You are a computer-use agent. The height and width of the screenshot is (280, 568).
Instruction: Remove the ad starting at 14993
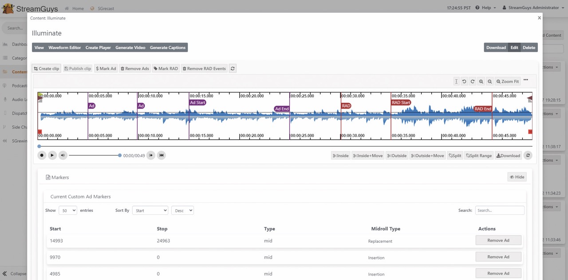(x=498, y=241)
